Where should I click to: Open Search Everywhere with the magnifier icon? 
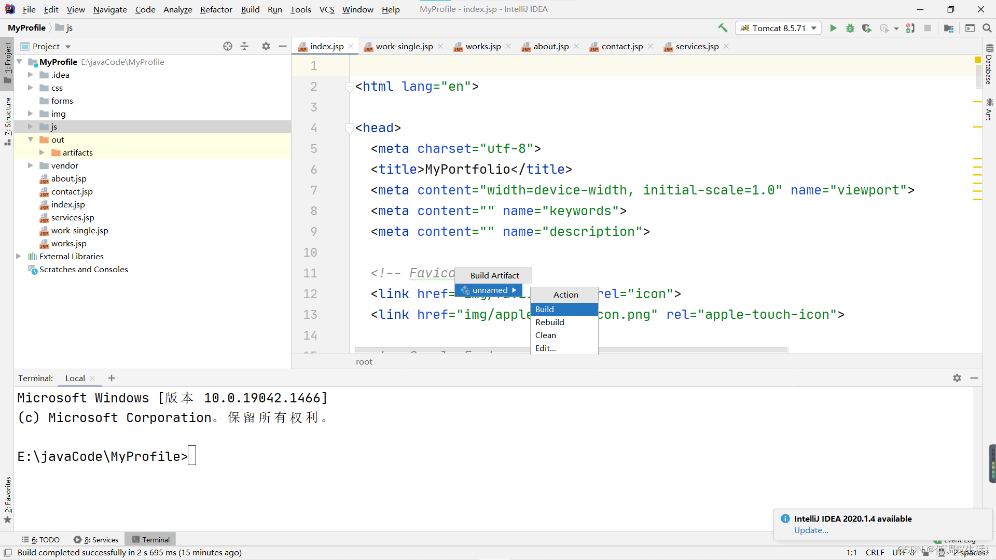(x=988, y=28)
